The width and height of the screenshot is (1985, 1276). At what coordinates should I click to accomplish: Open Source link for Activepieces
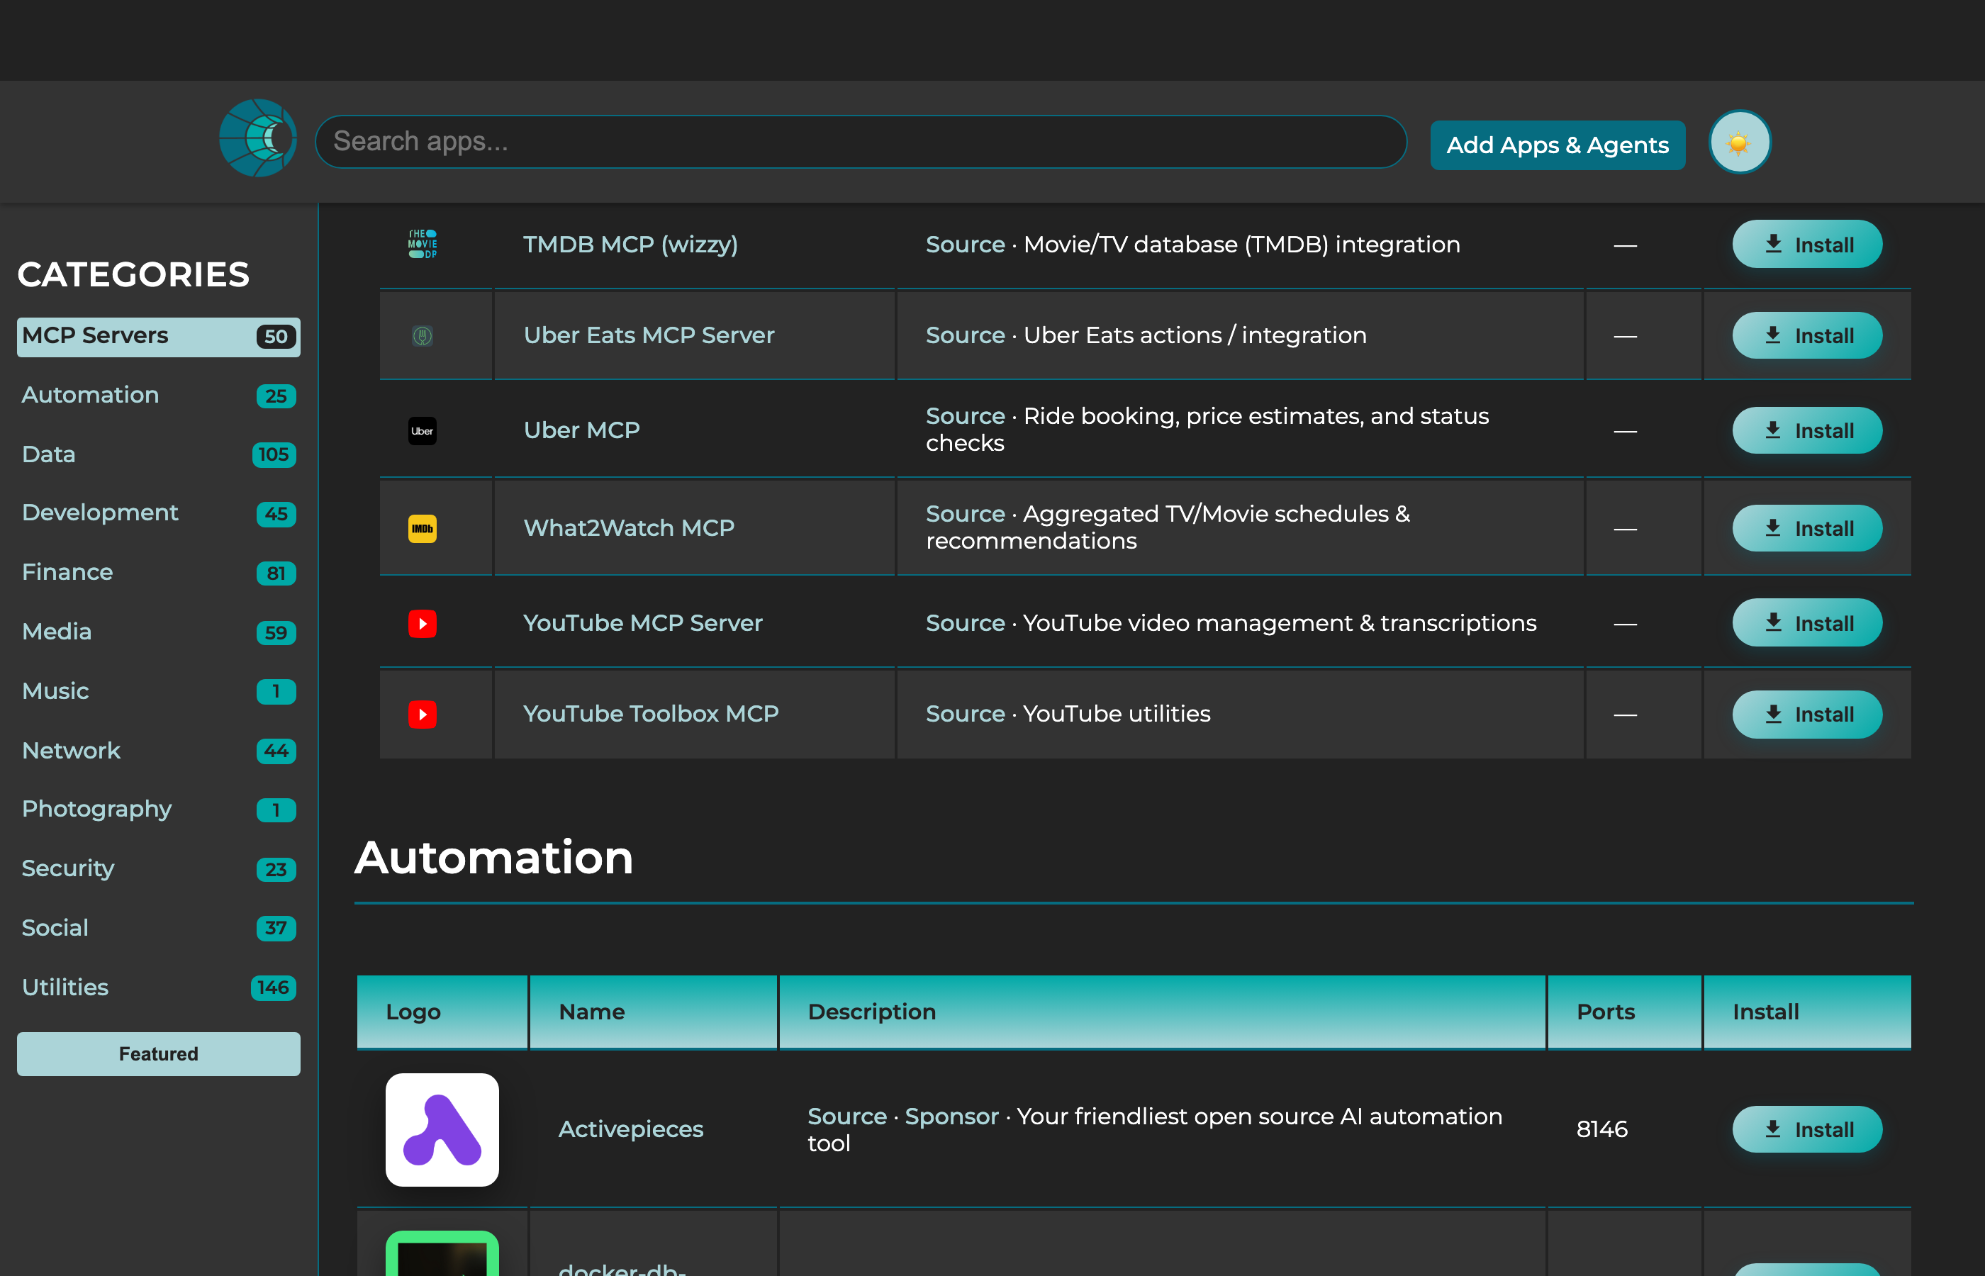click(x=846, y=1116)
